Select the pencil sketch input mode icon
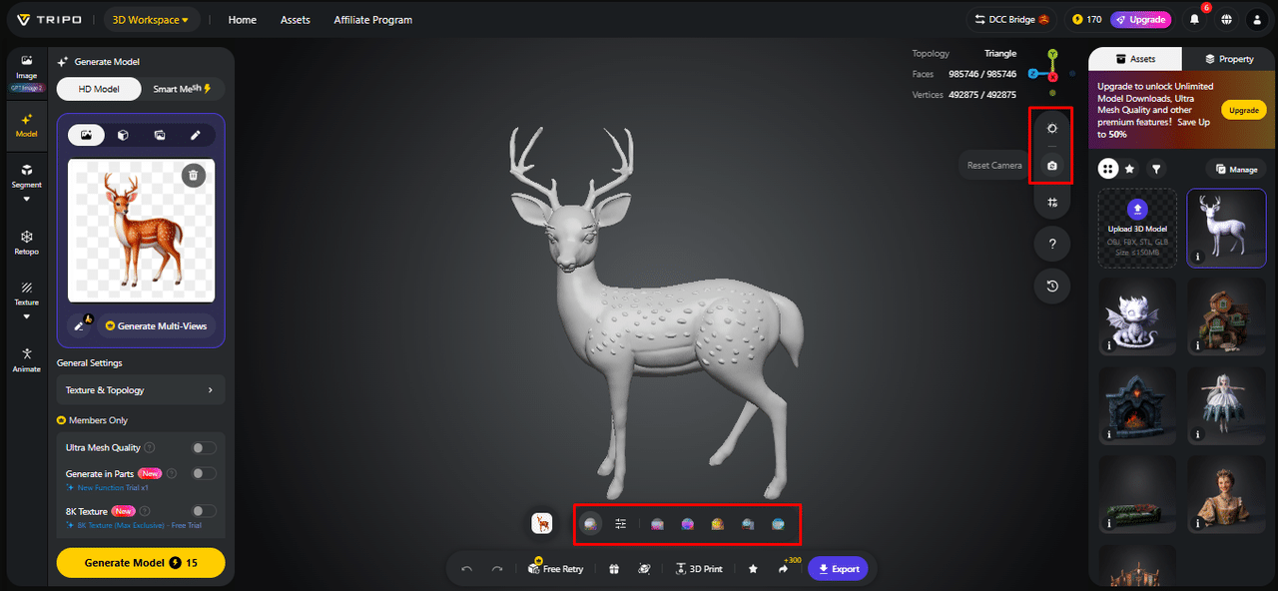1278x591 pixels. (196, 135)
